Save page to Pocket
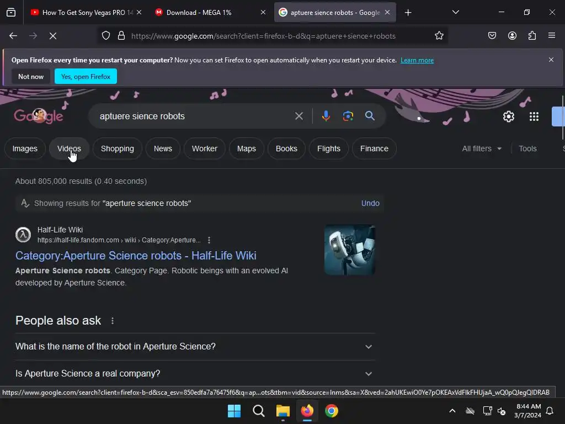Viewport: 565px width, 424px height. [x=492, y=36]
